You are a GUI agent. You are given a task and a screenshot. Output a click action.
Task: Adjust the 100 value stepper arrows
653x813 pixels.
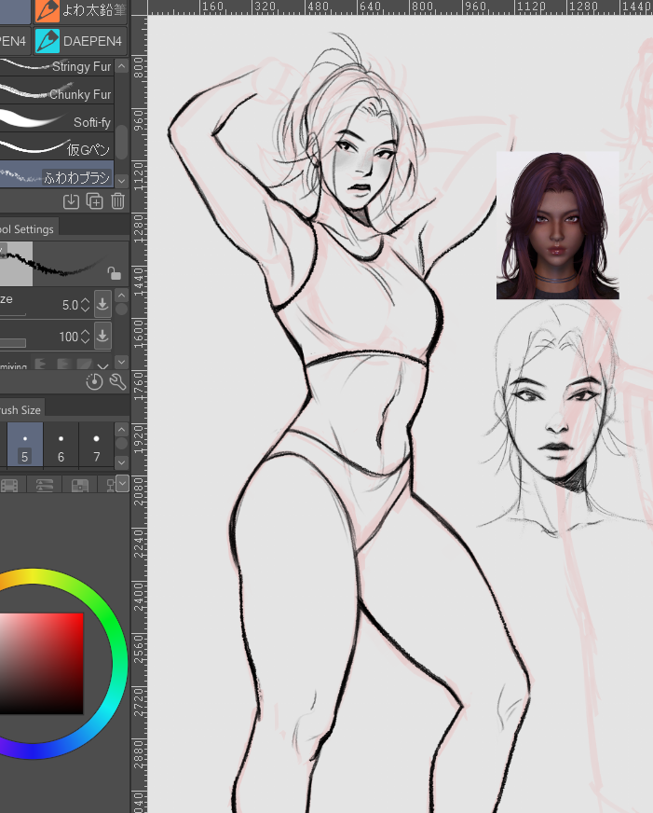pos(86,337)
